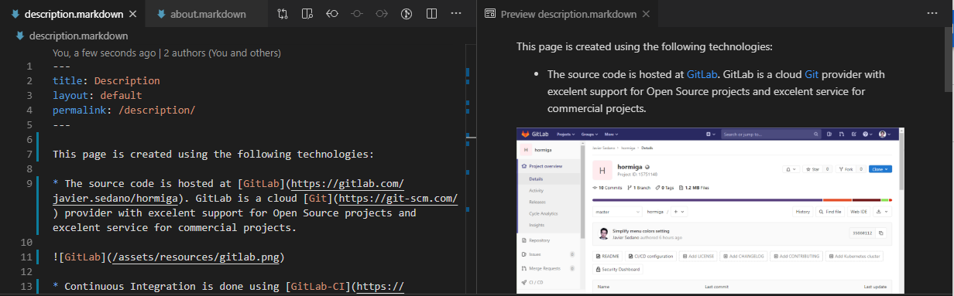The image size is (954, 296).
Task: Click the /assets/resources/gitlab.png path link
Action: pos(196,257)
